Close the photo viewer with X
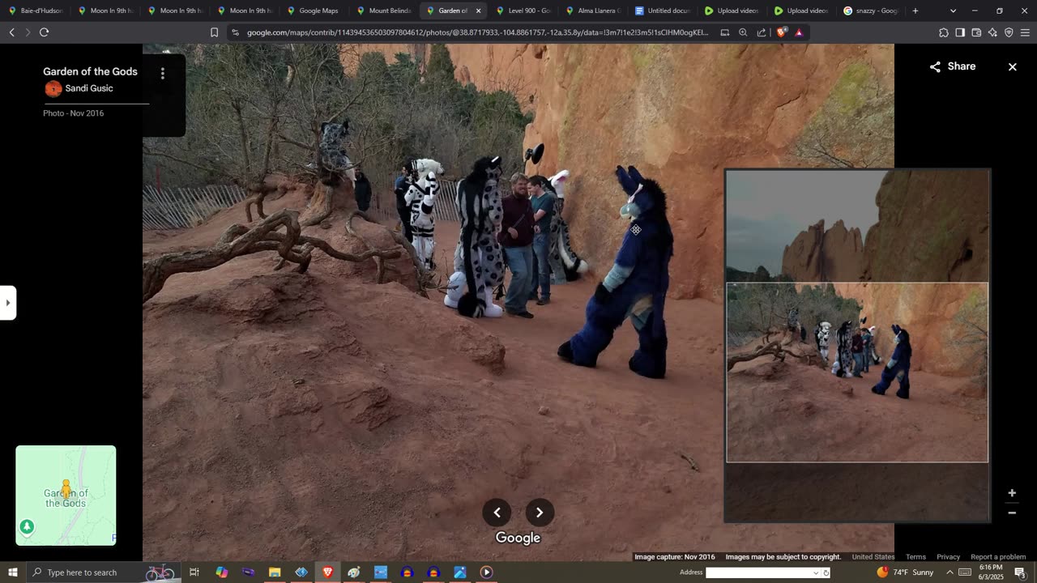 click(1012, 67)
